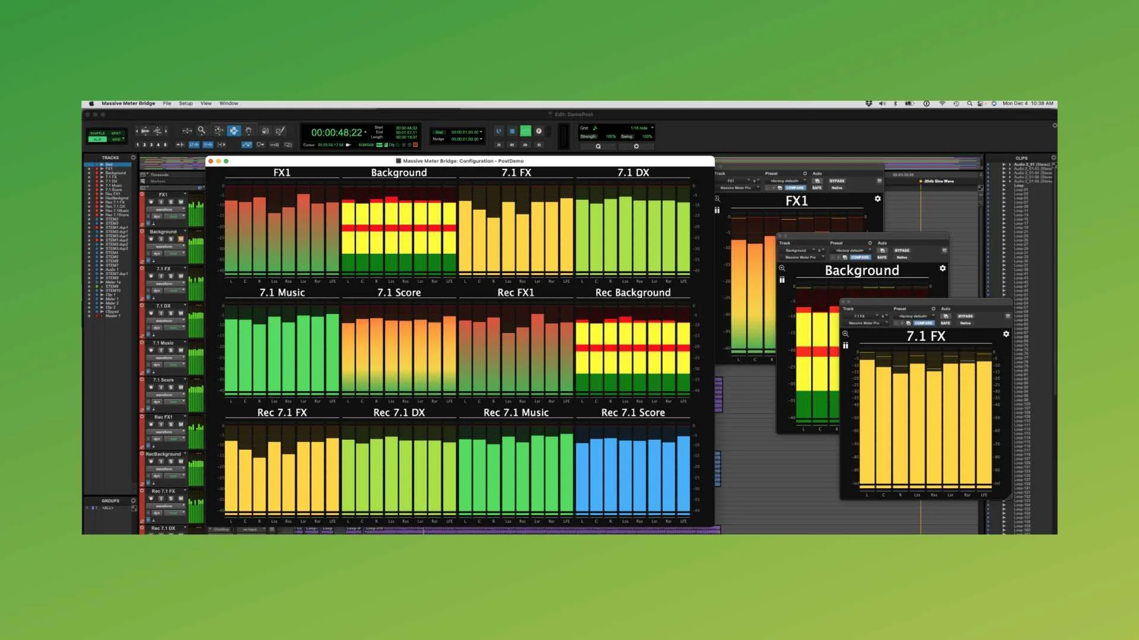Solo the FX1 track with S button
The height and width of the screenshot is (640, 1139).
(x=171, y=202)
